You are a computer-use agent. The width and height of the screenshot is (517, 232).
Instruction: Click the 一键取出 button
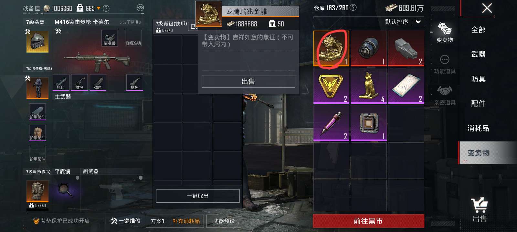198,196
